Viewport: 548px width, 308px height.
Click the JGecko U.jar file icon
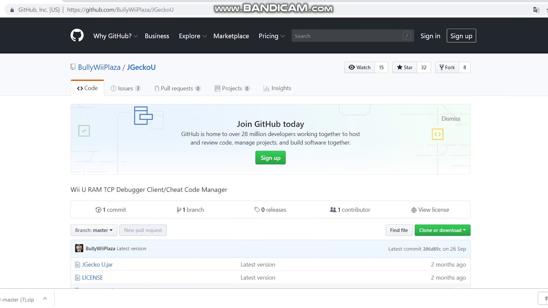(x=77, y=265)
